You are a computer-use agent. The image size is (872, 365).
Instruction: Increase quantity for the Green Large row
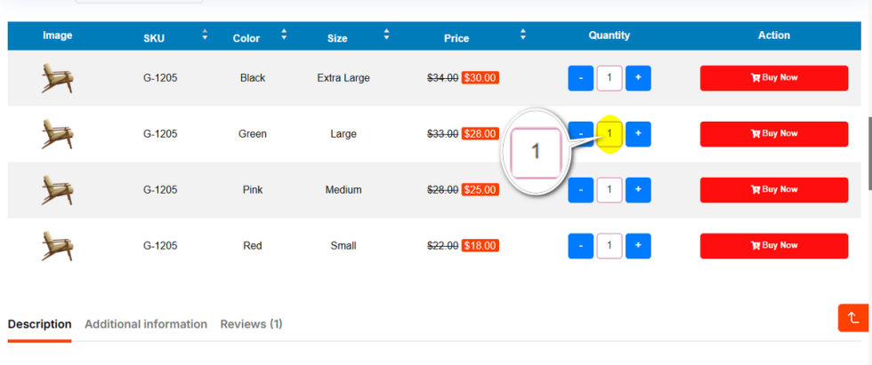pos(638,134)
